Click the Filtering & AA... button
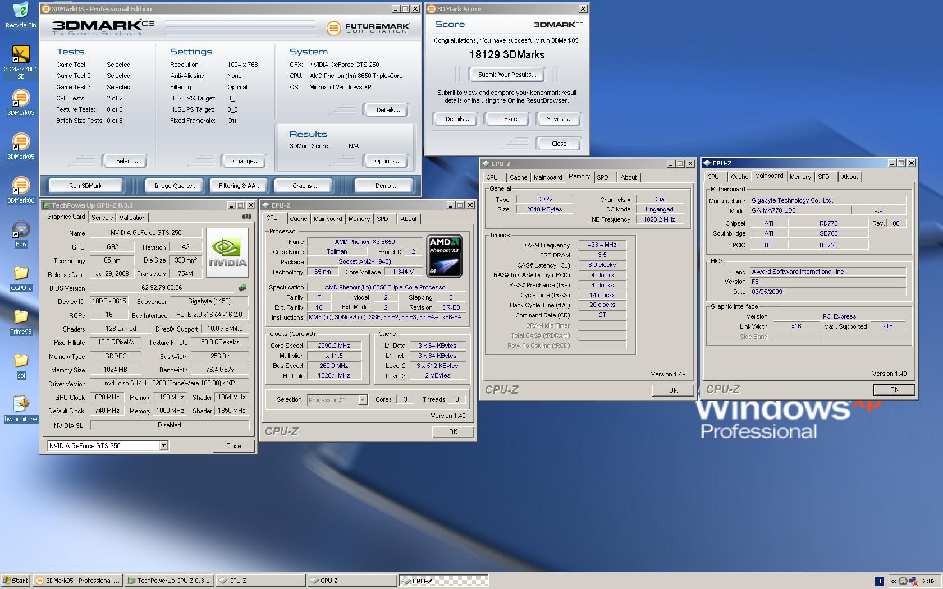The height and width of the screenshot is (589, 943). (240, 186)
